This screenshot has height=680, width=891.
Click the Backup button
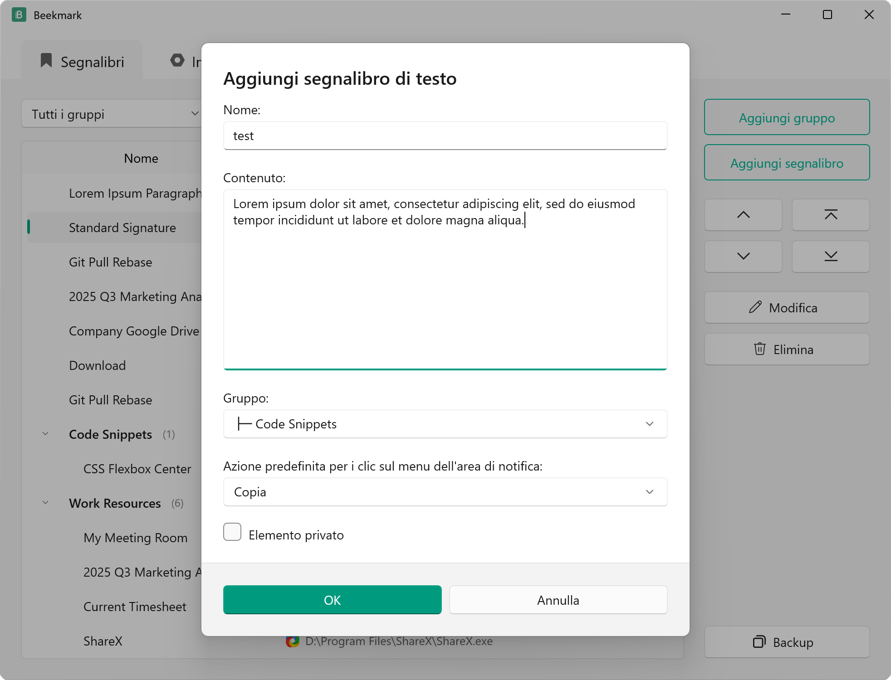click(x=787, y=642)
